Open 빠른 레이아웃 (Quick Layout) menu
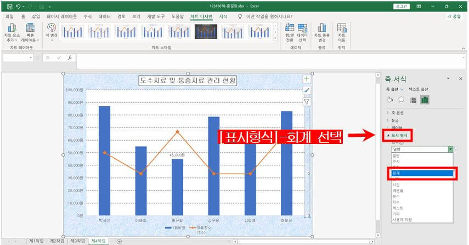 30,32
